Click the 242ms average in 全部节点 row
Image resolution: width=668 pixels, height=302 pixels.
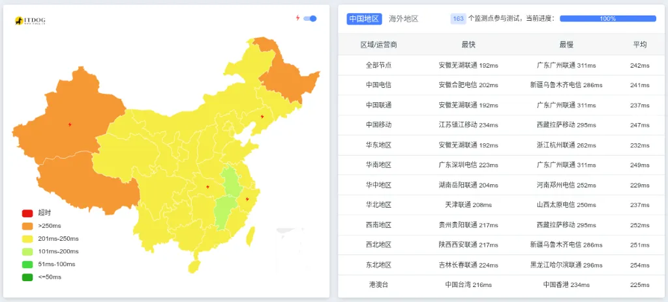(x=639, y=65)
